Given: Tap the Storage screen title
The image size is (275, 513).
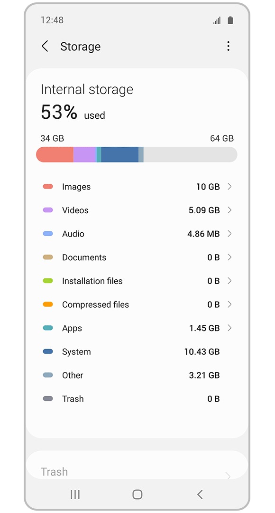Looking at the screenshot, I should [x=81, y=47].
